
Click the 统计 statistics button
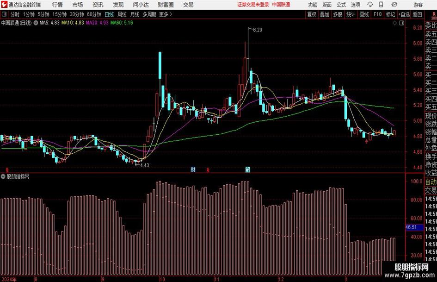(x=351, y=14)
